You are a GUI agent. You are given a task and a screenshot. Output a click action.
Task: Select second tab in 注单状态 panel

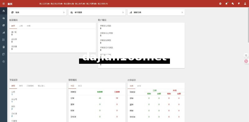click(x=139, y=86)
